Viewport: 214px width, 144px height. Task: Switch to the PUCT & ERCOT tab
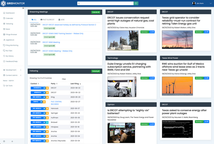[47, 19]
